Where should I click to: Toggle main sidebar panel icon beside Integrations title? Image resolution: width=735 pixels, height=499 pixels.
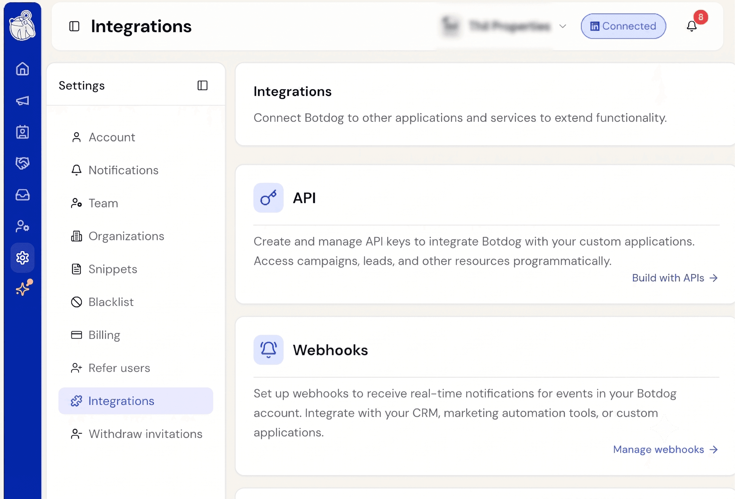coord(74,26)
